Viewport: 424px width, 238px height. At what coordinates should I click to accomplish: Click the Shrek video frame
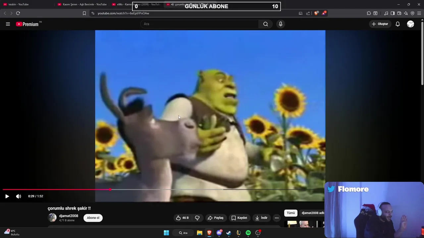coord(210,116)
